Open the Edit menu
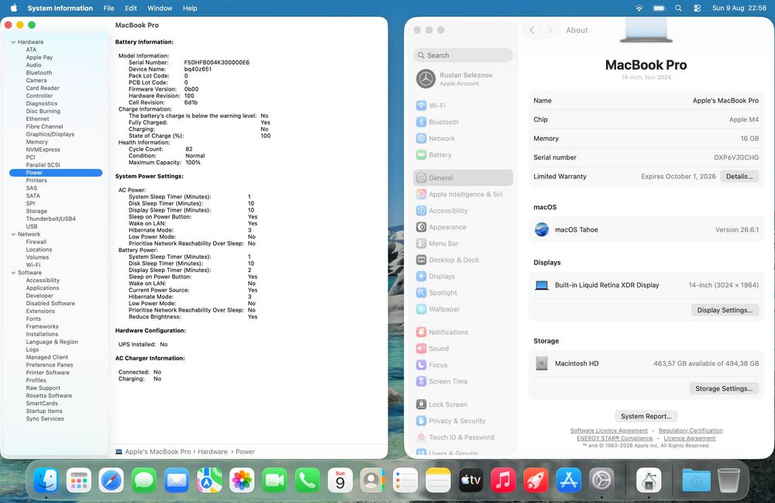 point(131,8)
